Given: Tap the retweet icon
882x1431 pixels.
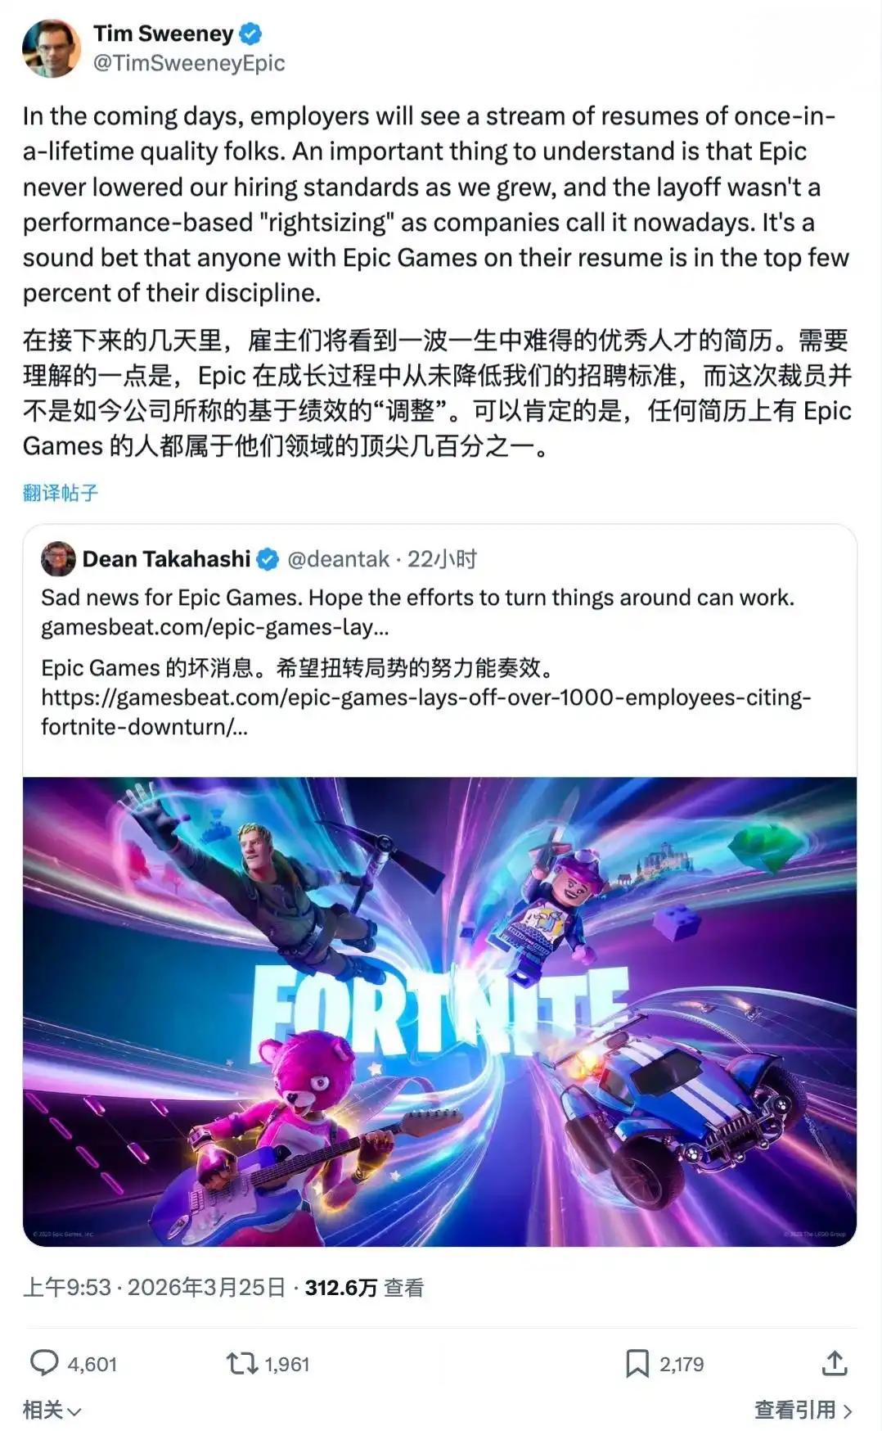Looking at the screenshot, I should point(241,1363).
